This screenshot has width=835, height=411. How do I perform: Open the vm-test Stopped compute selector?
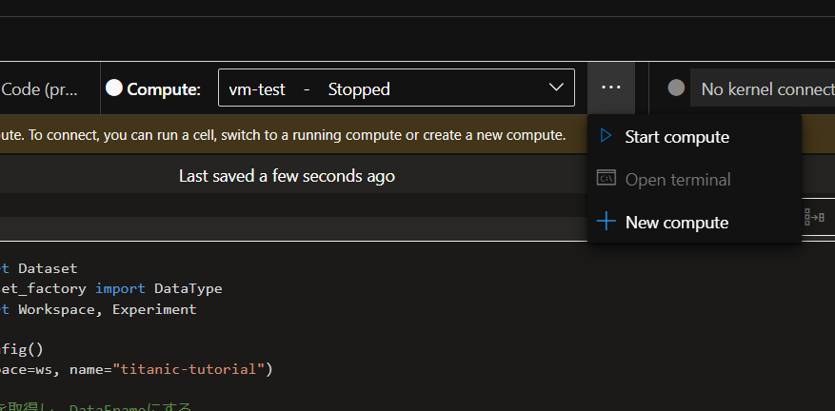pyautogui.click(x=381, y=88)
